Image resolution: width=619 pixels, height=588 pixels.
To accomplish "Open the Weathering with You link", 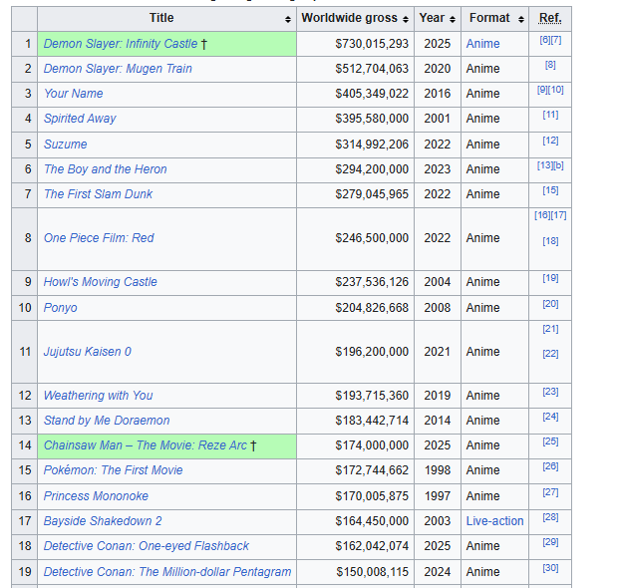I will [99, 396].
